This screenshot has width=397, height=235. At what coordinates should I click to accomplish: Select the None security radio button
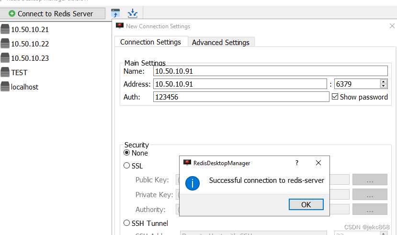126,153
